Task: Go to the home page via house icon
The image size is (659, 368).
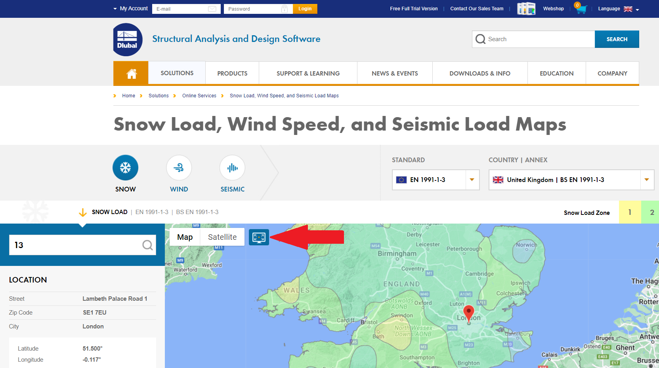Action: point(131,73)
